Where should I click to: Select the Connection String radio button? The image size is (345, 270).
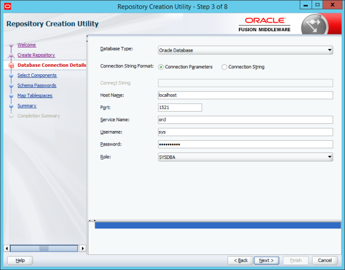tap(224, 67)
